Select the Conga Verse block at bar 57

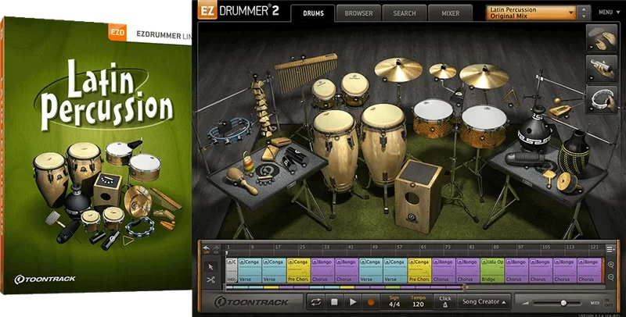coord(395,270)
